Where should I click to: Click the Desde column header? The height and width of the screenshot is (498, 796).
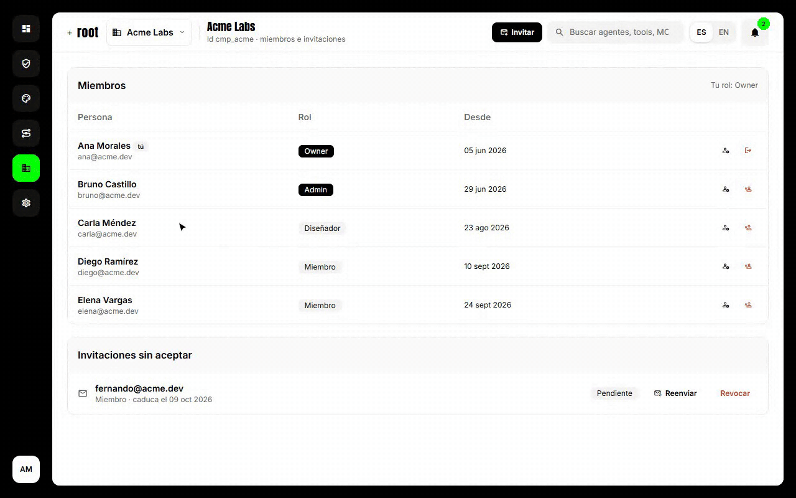(x=477, y=117)
